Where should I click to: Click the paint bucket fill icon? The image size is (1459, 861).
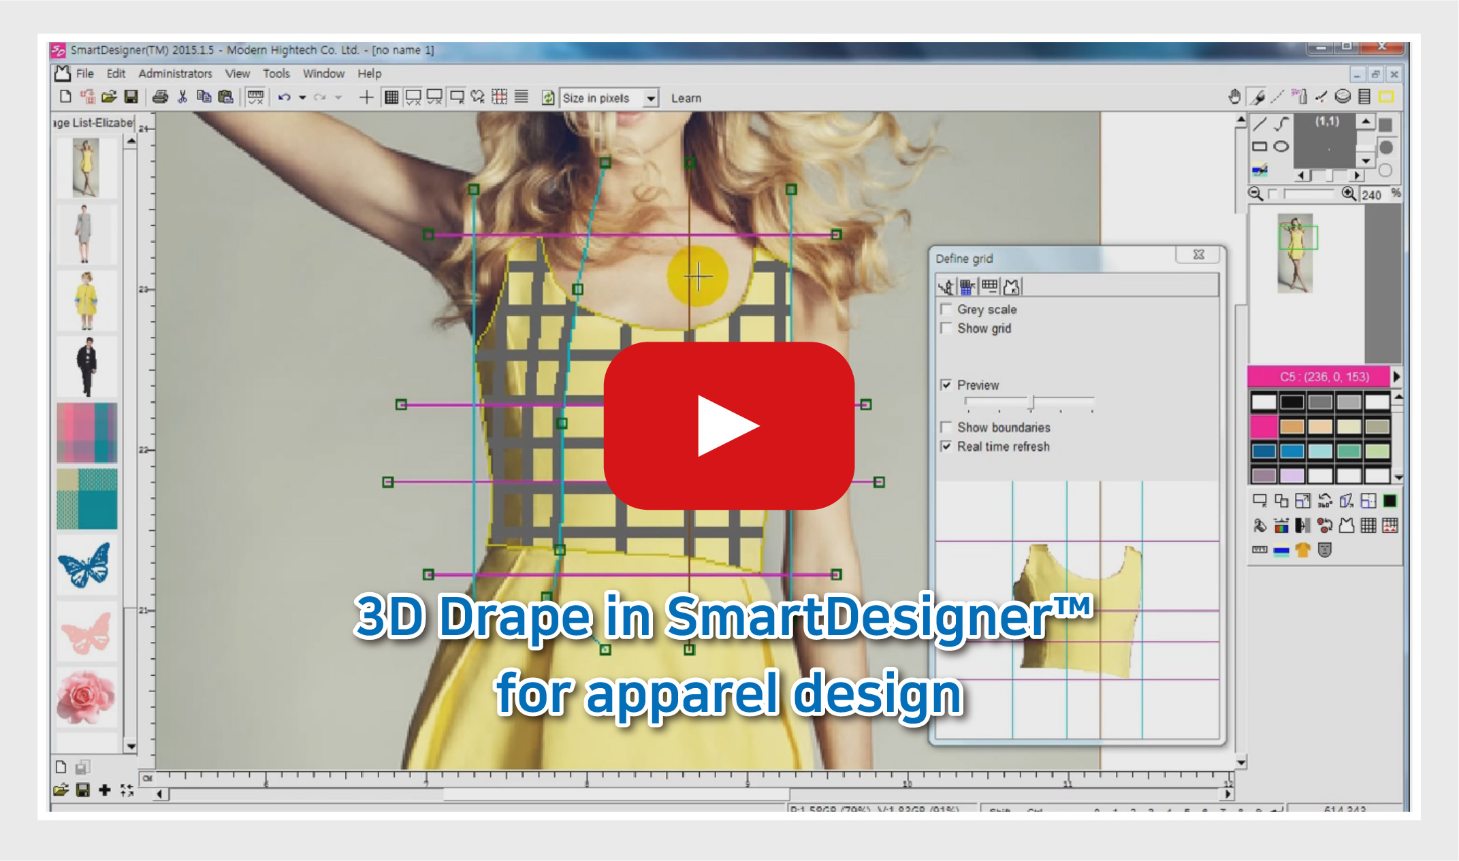(1260, 525)
